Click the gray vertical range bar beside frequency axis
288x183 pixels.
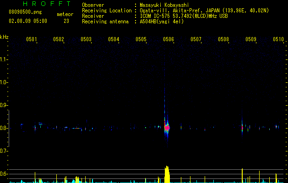tap(9, 129)
